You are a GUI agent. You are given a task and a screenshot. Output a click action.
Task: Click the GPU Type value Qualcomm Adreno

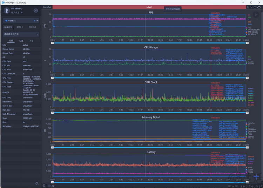[31, 87]
